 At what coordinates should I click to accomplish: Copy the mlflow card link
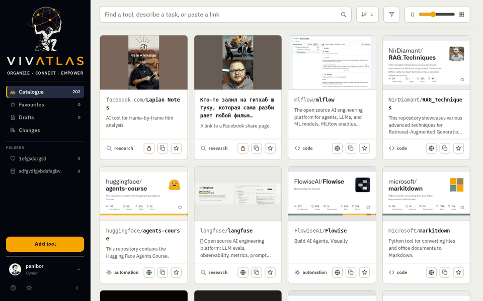tap(351, 148)
